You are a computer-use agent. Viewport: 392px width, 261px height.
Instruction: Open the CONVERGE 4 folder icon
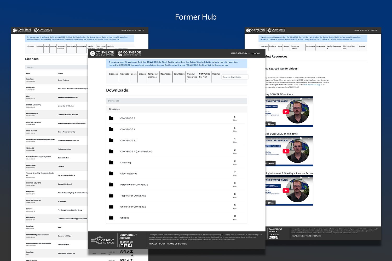[x=111, y=129]
